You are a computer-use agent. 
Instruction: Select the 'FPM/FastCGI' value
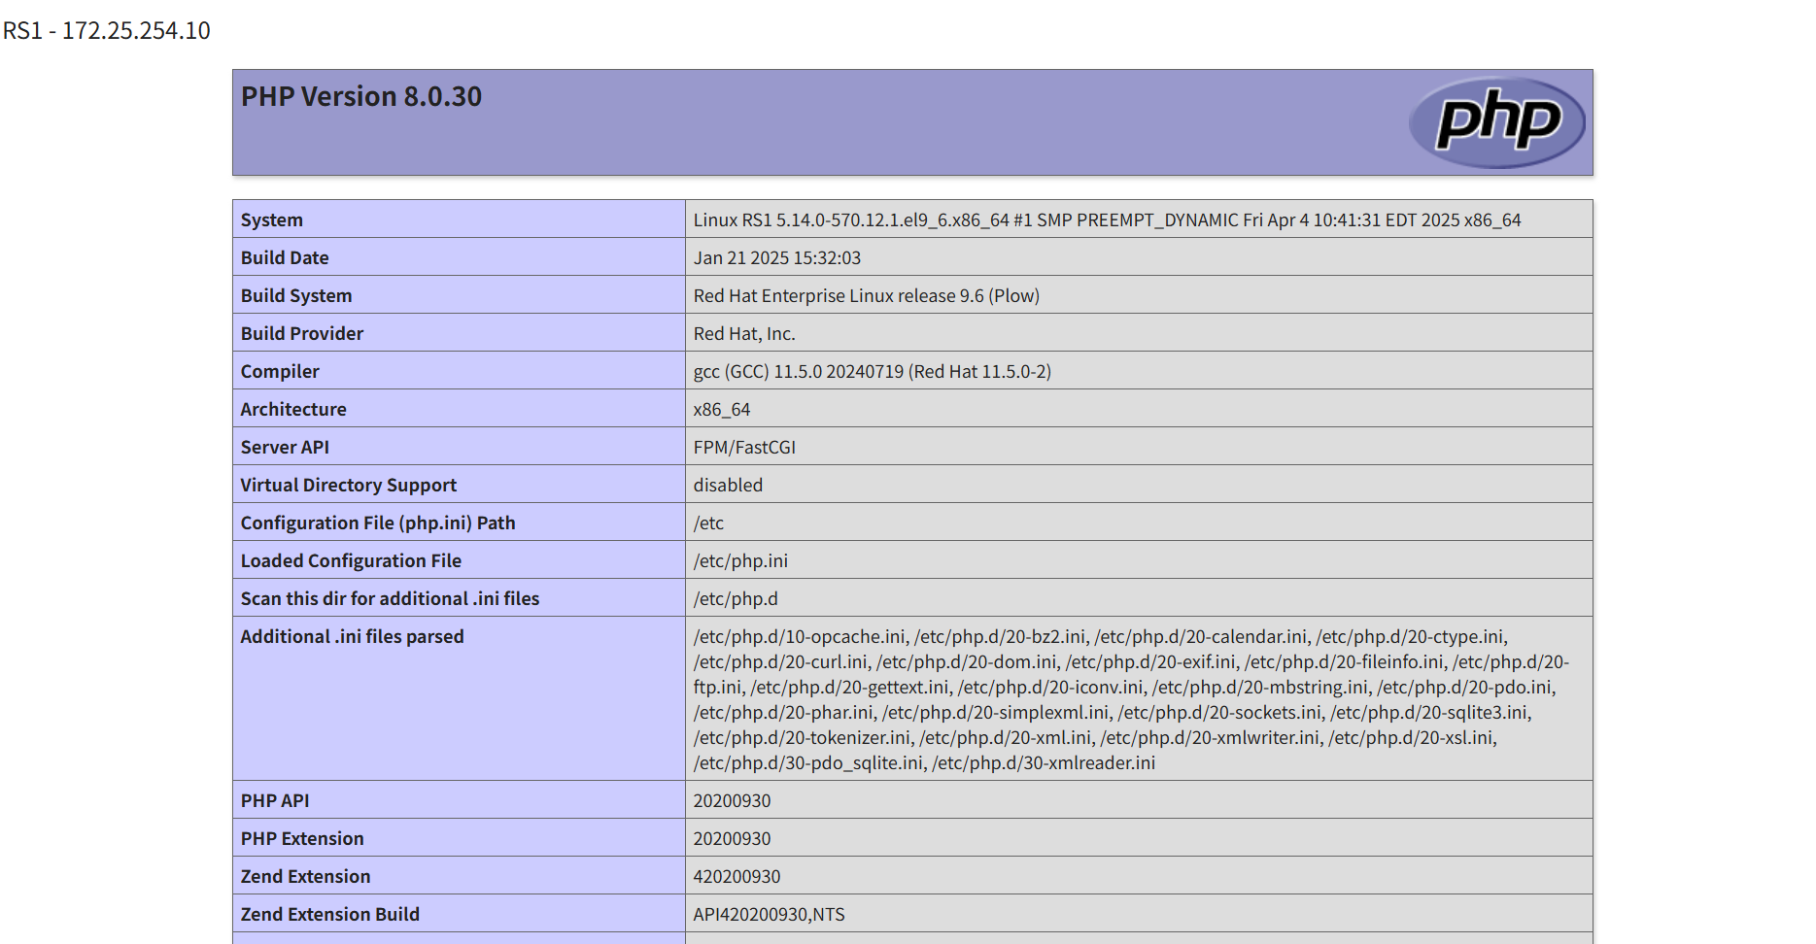744,448
